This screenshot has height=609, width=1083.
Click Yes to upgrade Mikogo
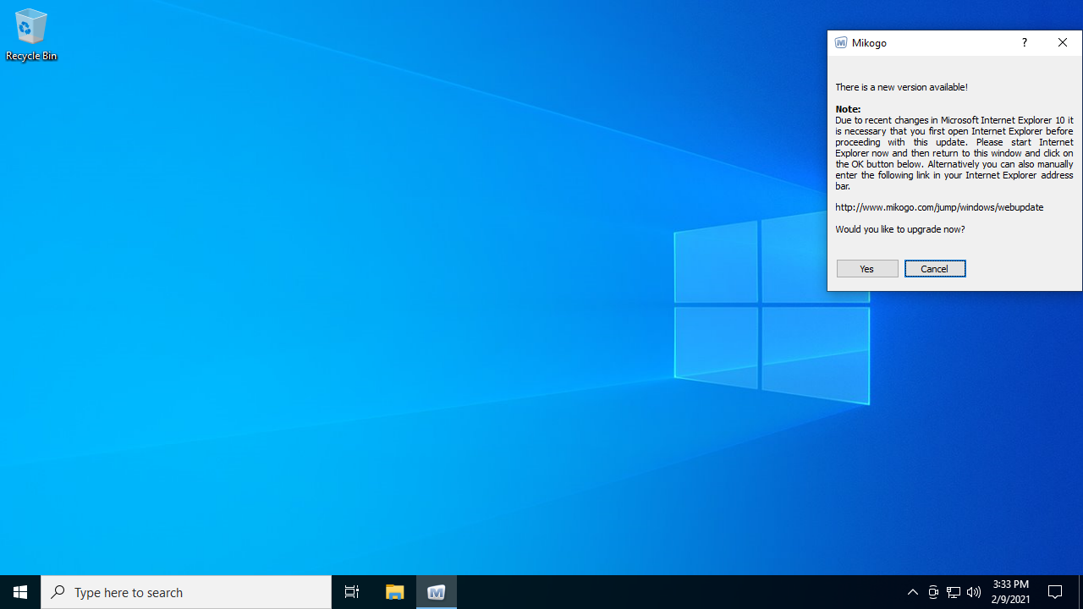[x=867, y=268]
